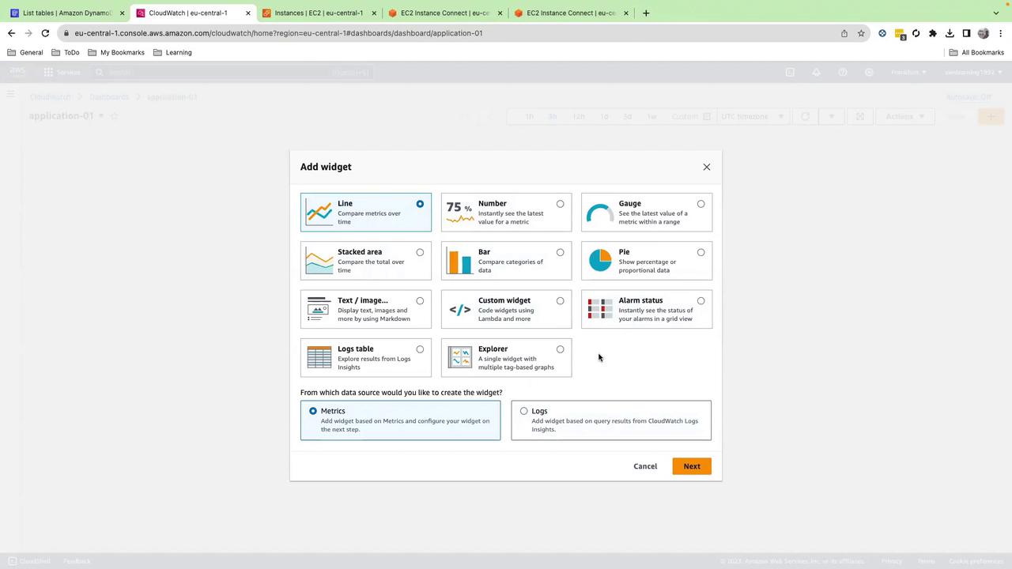This screenshot has height=569, width=1012.
Task: Select the Alarm status radio button
Action: point(701,300)
